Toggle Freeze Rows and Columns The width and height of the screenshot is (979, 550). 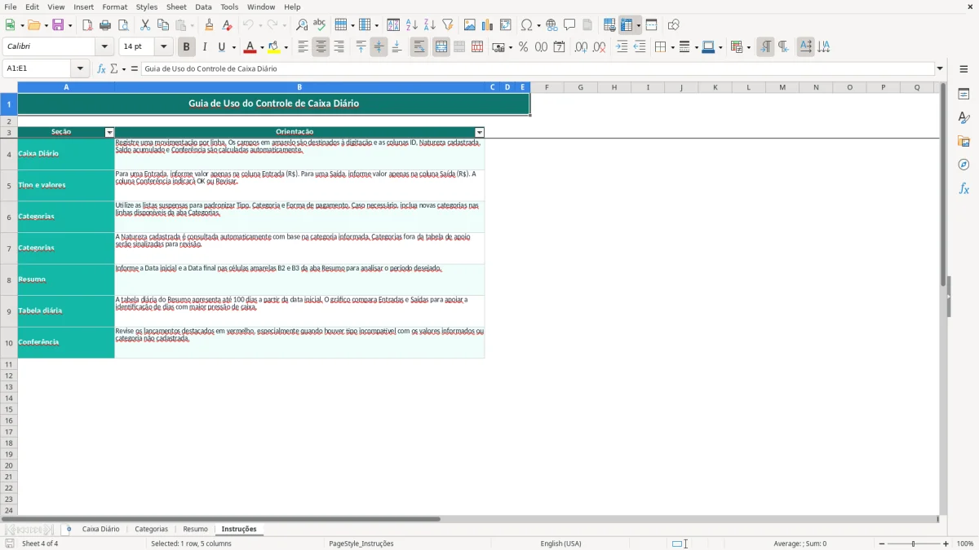627,25
